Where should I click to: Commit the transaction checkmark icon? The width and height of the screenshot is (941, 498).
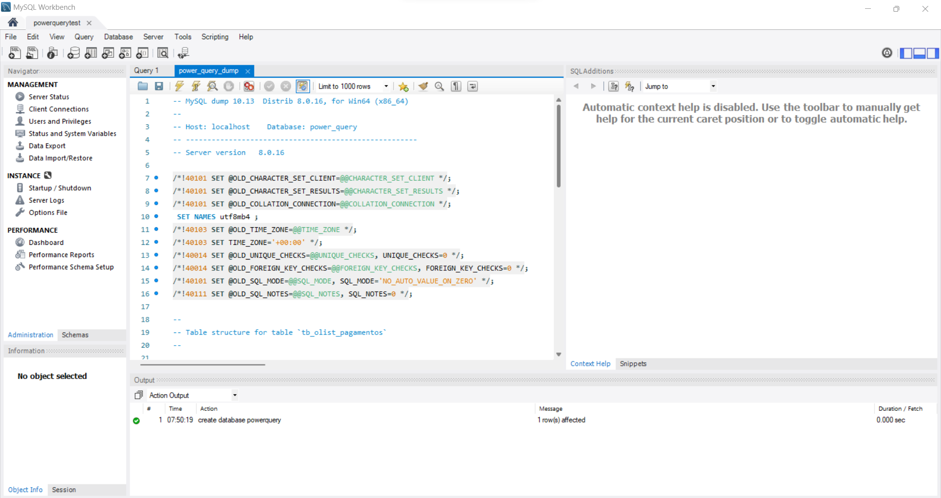(x=269, y=86)
